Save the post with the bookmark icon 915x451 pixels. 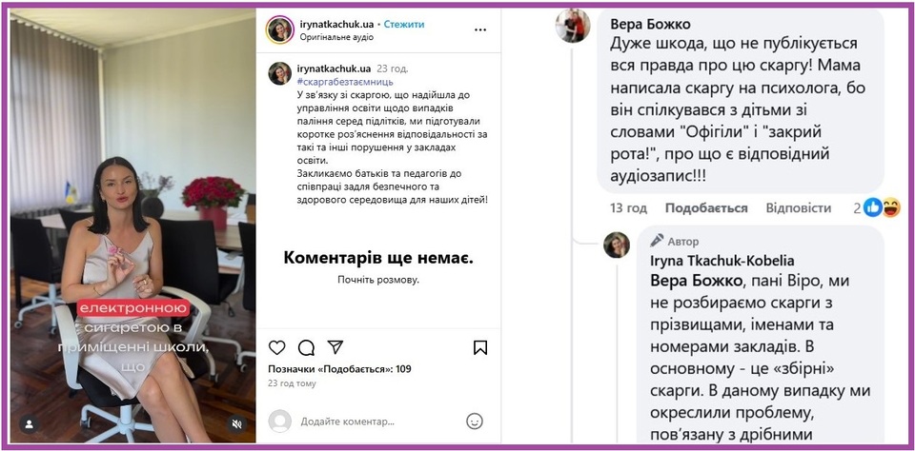[479, 348]
